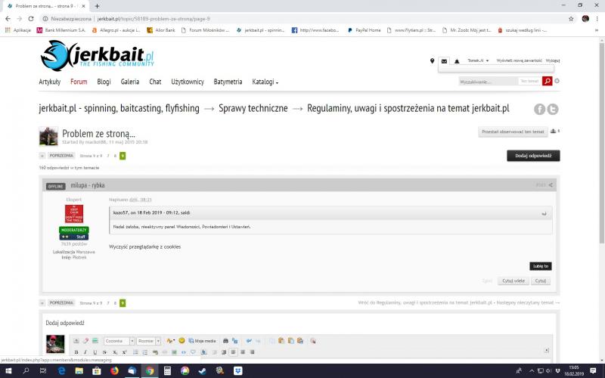Go to the Galeria menu item
The width and height of the screenshot is (605, 378).
129,82
